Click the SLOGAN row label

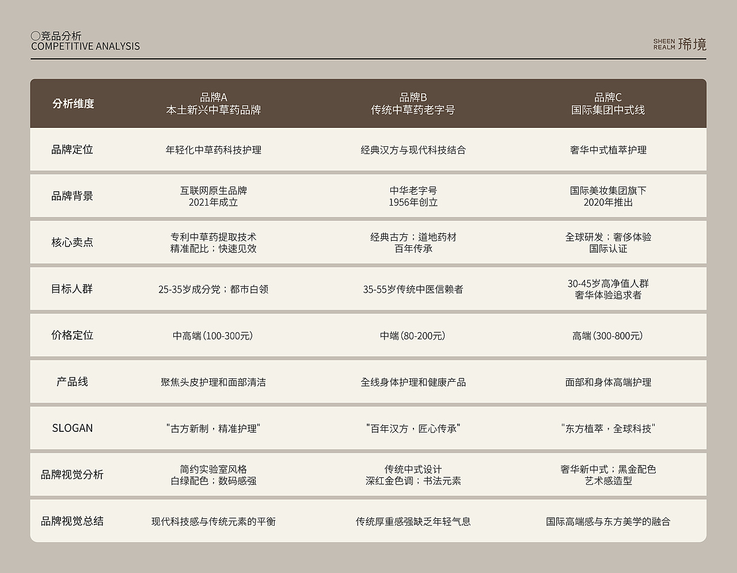click(71, 428)
